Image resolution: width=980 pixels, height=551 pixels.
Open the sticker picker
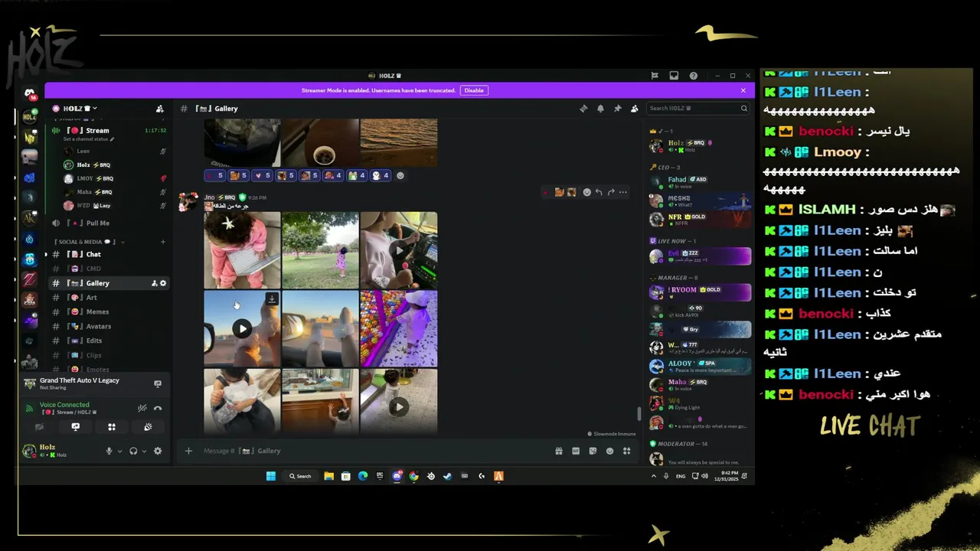(x=593, y=451)
